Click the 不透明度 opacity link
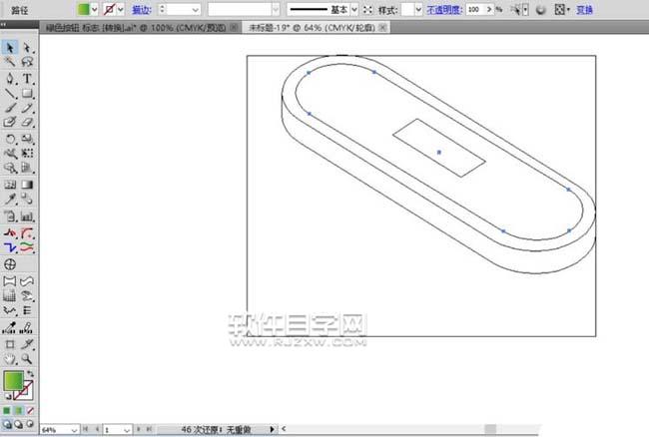649x437 pixels. point(445,9)
